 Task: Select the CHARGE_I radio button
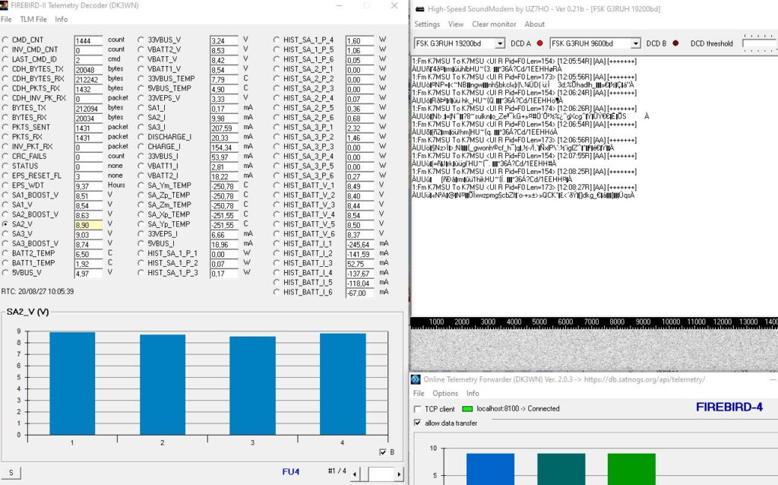pyautogui.click(x=141, y=147)
